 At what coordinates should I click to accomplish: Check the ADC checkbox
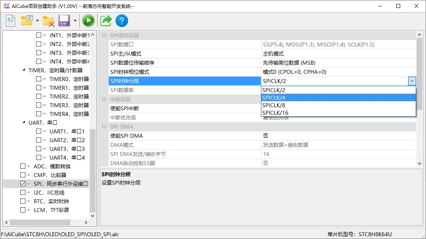[x=23, y=166]
